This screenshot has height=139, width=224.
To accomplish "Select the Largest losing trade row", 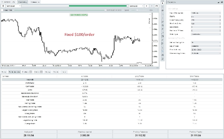I will [112, 120].
